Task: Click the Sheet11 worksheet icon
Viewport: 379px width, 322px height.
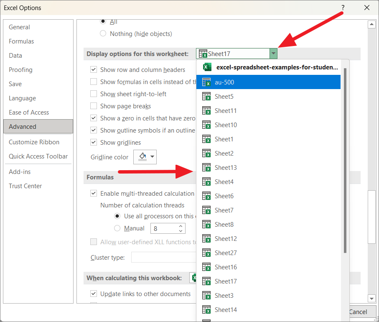Action: click(206, 111)
